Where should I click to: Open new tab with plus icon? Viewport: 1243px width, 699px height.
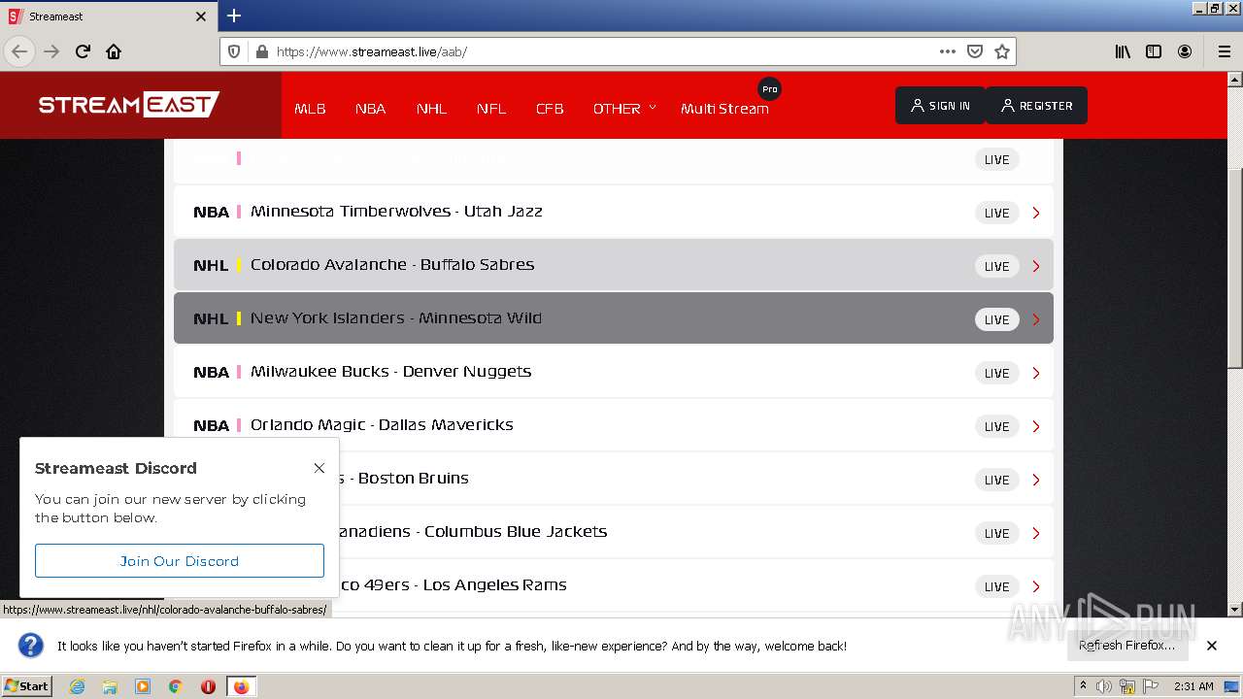pos(234,16)
